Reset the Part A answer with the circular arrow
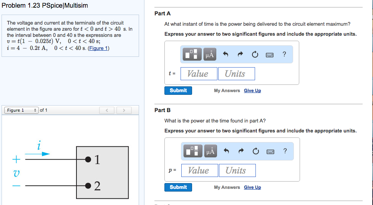The height and width of the screenshot is (205, 373). [x=255, y=55]
